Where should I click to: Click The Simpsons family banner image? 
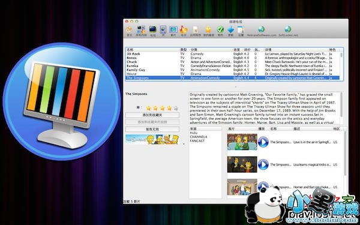click(x=152, y=139)
